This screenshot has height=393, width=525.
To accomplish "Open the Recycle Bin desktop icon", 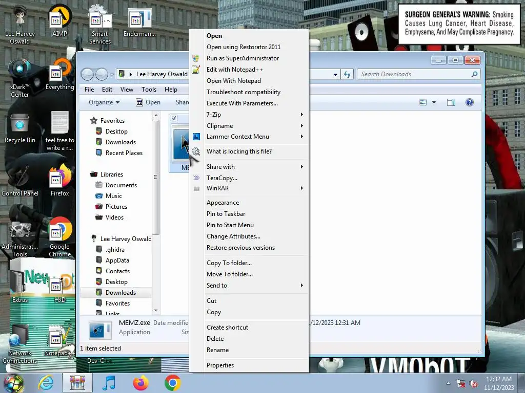I will coord(20,128).
